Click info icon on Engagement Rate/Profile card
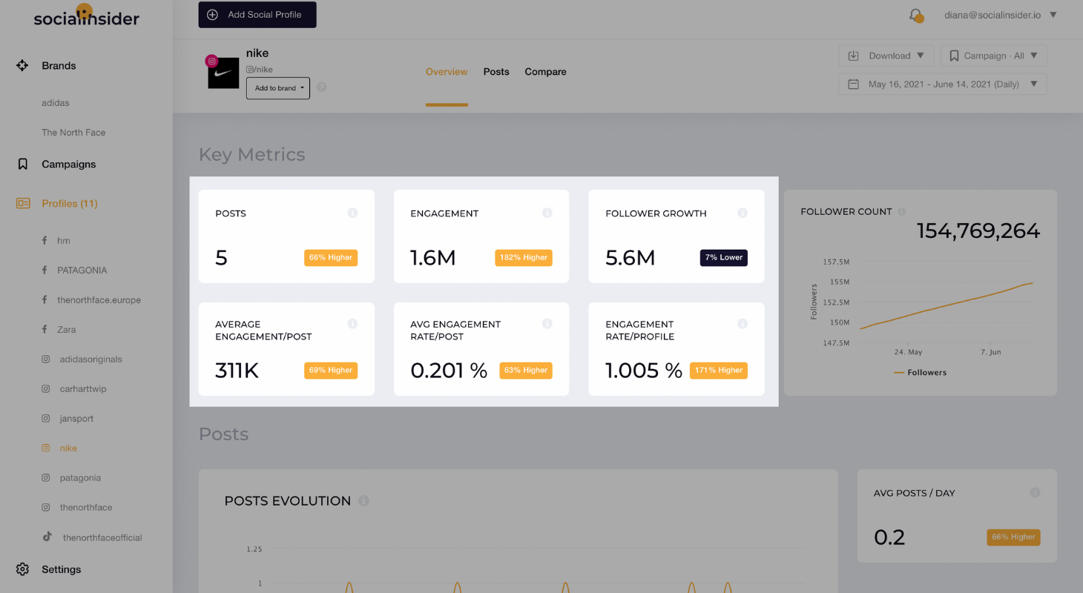1083x593 pixels. click(x=742, y=324)
